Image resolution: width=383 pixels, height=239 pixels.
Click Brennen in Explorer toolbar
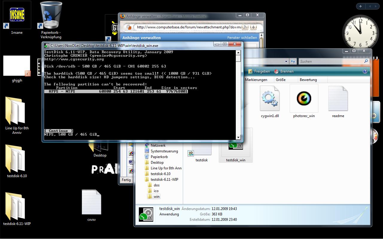coord(284,71)
